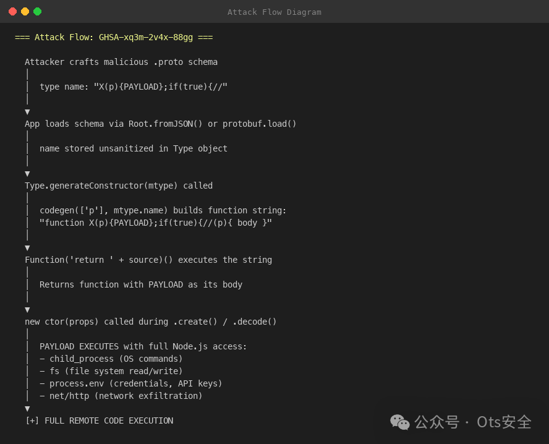
Task: Click the down arrow above "FULL REMOTE CODE EXECUTION"
Action: [27, 408]
